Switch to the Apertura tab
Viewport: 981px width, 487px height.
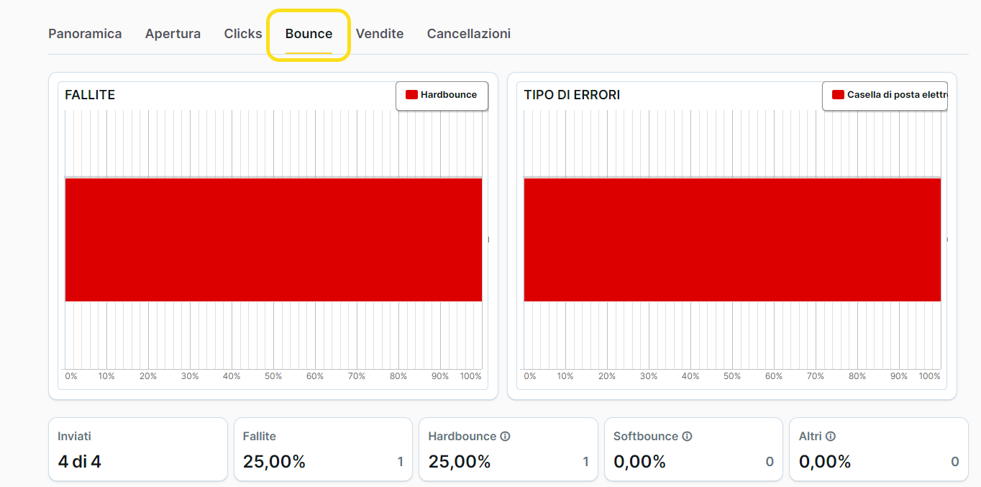point(173,34)
